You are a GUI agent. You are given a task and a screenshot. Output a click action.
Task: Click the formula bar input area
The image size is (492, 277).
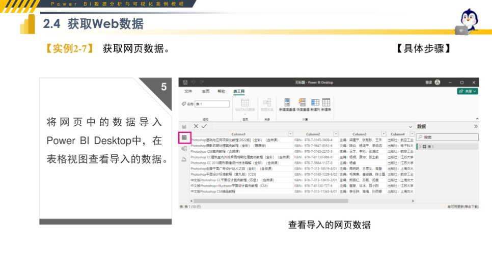[x=310, y=126]
